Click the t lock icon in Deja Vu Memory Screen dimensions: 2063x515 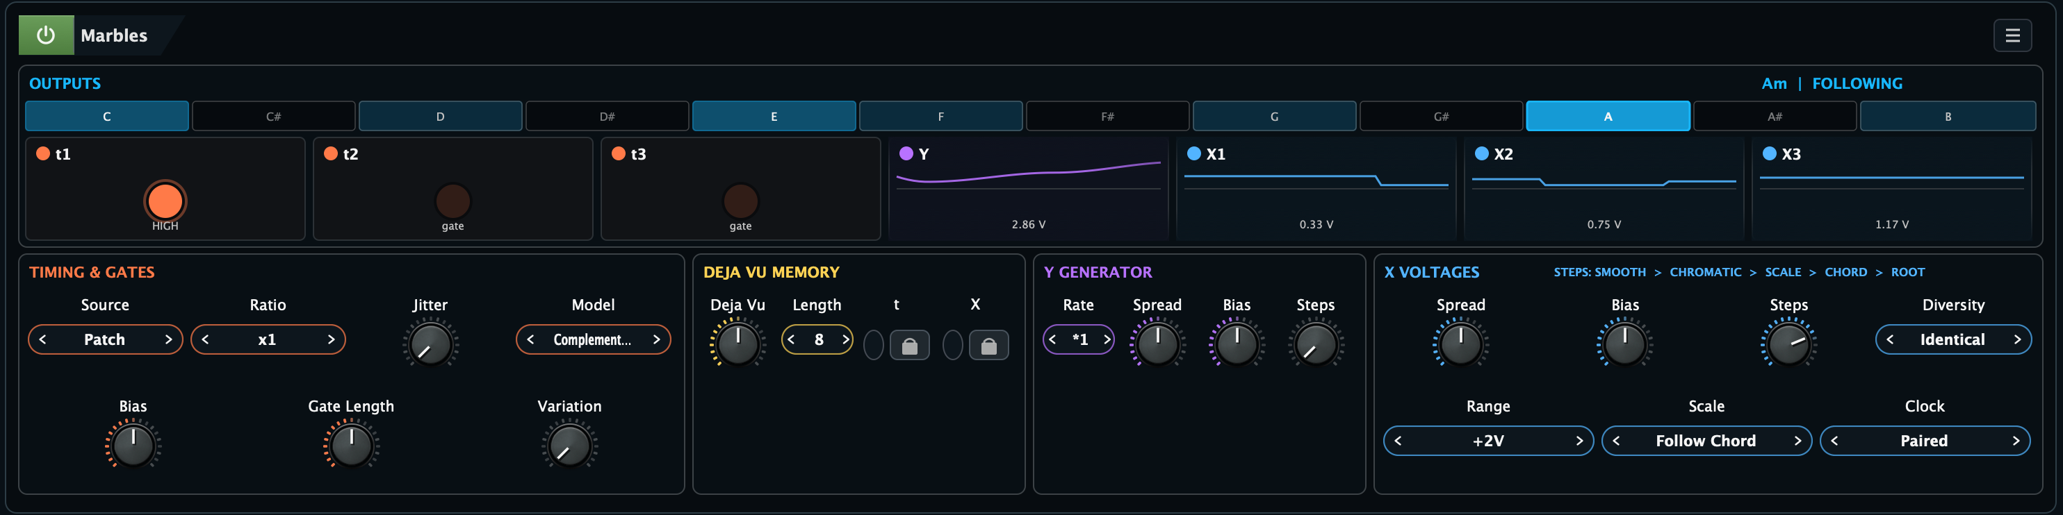point(909,346)
